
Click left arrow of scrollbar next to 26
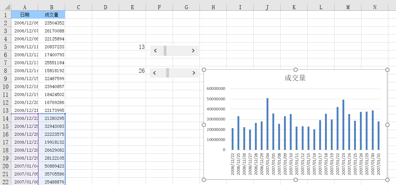point(155,73)
